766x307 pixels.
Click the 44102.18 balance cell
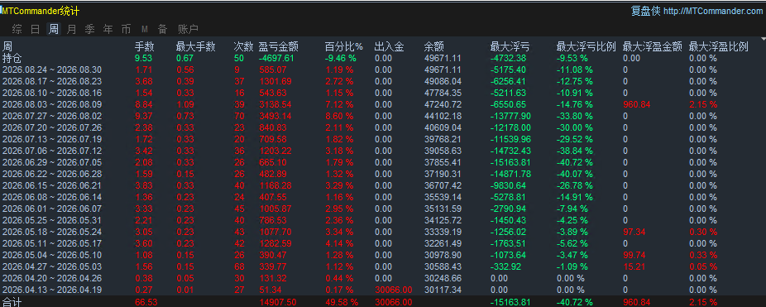[x=443, y=116]
